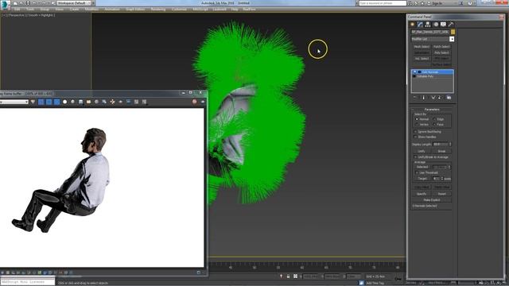The width and height of the screenshot is (509, 286).
Task: Open the object color swatch
Action: [x=453, y=32]
